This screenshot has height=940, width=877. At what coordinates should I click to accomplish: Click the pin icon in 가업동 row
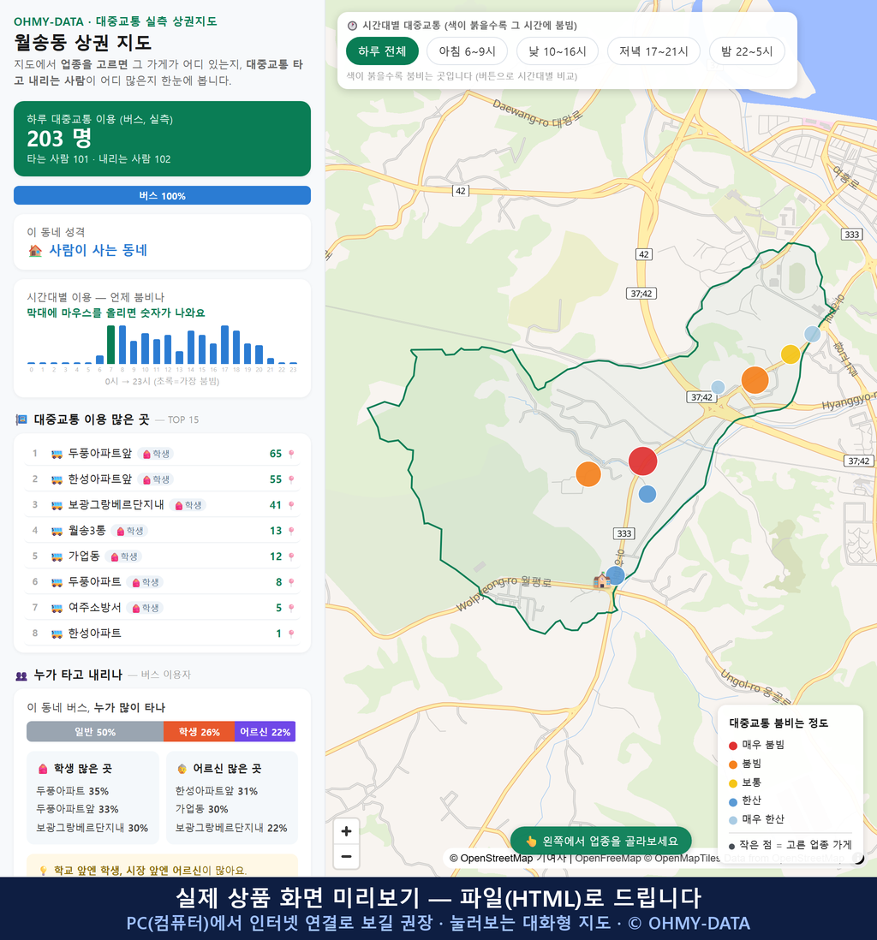291,556
